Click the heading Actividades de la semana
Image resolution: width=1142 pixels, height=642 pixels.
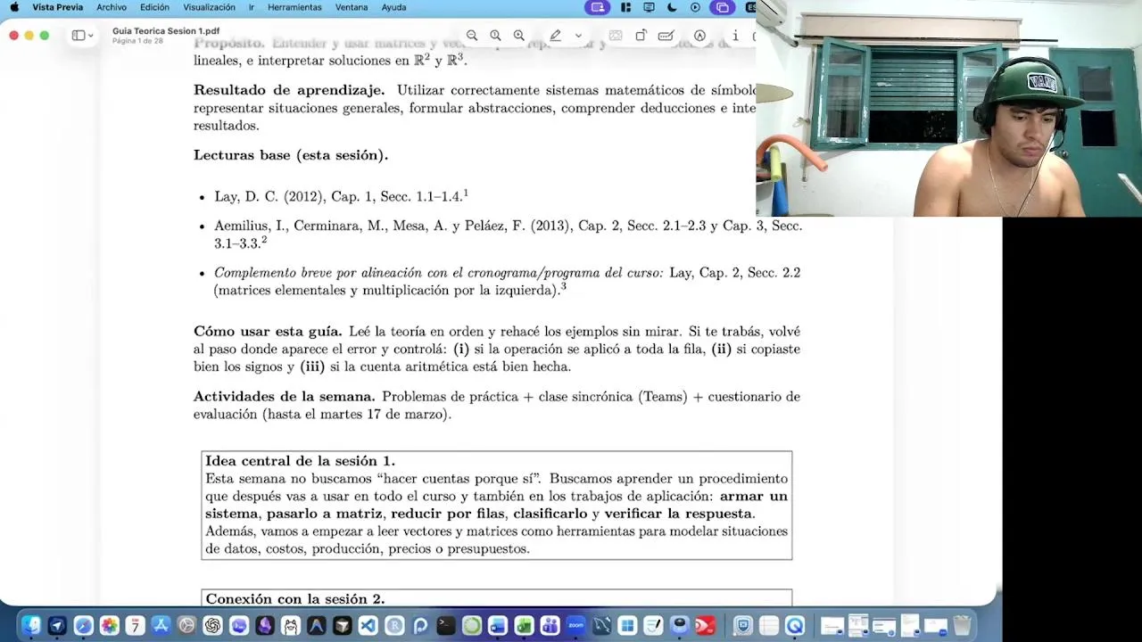[x=284, y=397]
